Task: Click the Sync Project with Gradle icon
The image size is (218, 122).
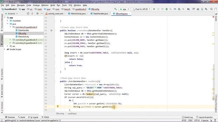Action: click(198, 9)
